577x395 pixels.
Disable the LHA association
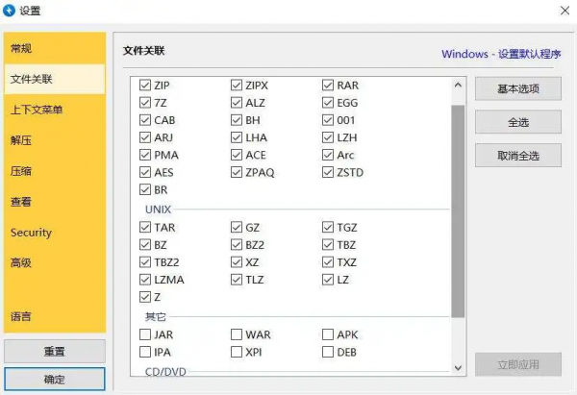[237, 137]
